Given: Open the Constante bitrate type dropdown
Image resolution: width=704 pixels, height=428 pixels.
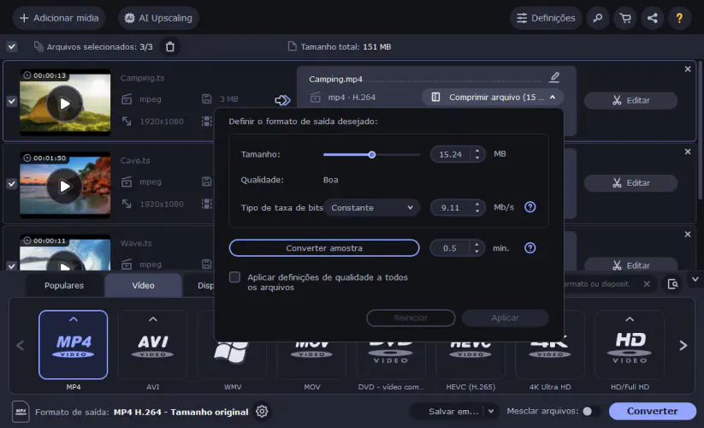Looking at the screenshot, I should tap(373, 207).
